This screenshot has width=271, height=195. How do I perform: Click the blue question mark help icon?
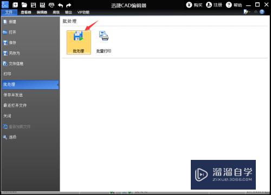[262, 12]
